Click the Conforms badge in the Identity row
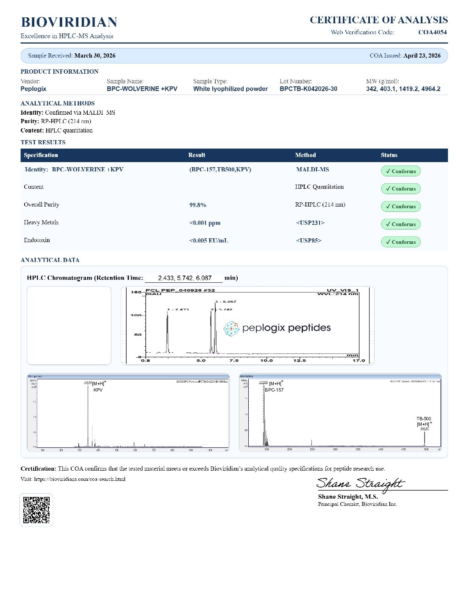Screen dimensions: 461x596 click(401, 171)
